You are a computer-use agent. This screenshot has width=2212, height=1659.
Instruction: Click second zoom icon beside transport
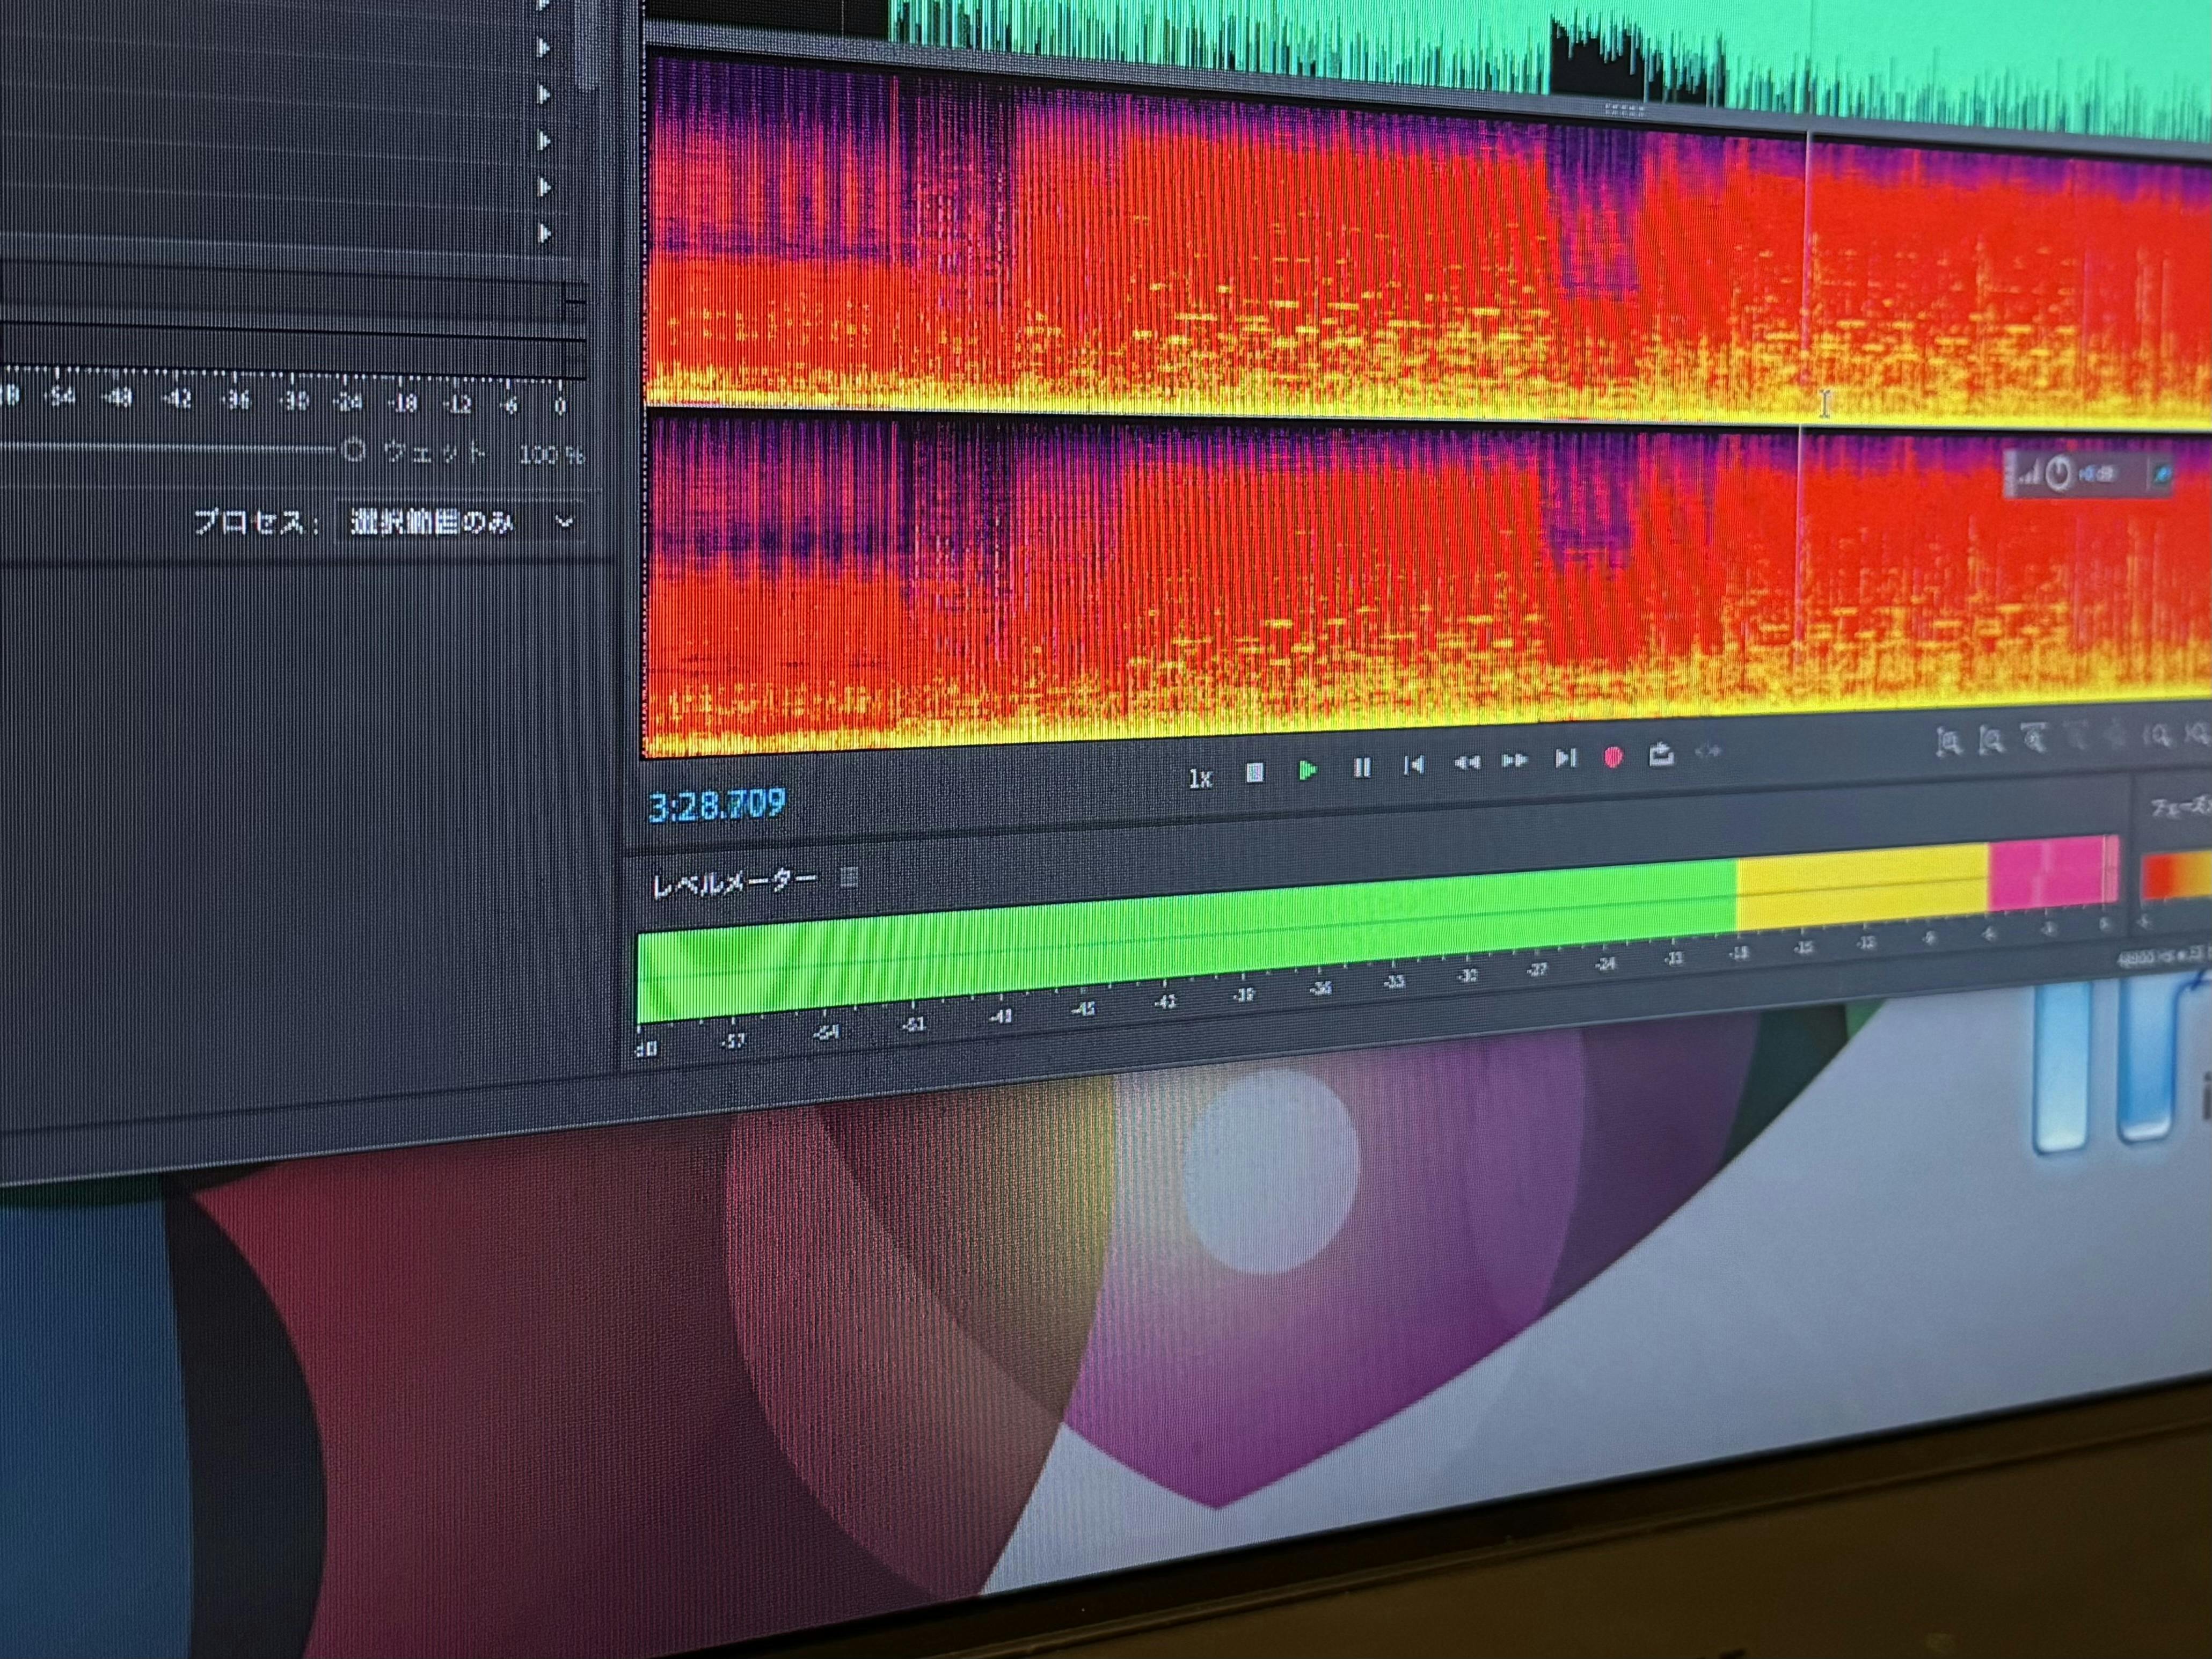[1991, 740]
